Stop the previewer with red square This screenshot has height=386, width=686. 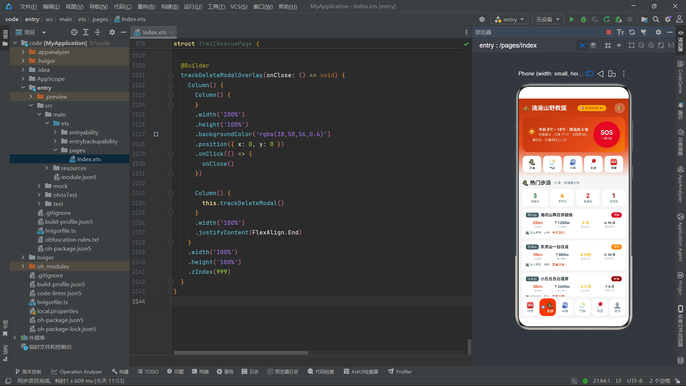click(x=609, y=32)
